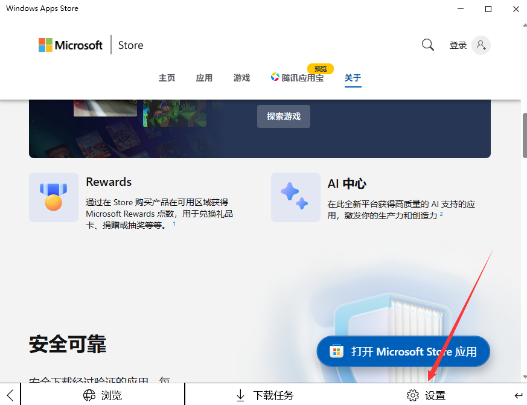Open the 浏览 section in the bottom bar
The width and height of the screenshot is (527, 405).
(x=103, y=395)
